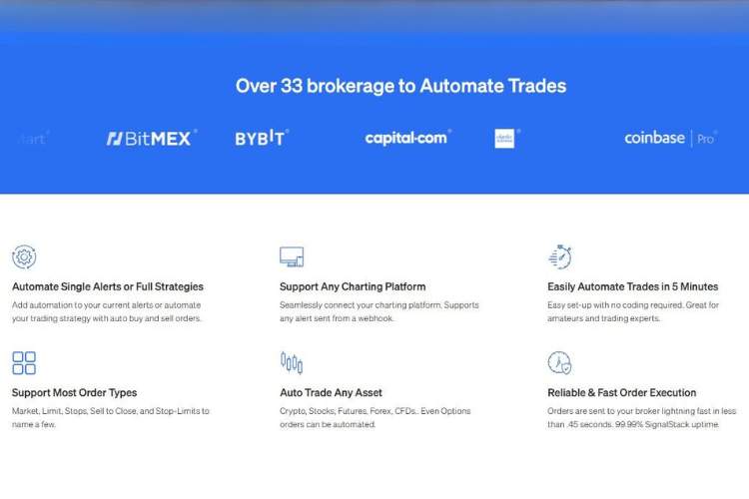This screenshot has height=499, width=749.
Task: Click the 'Over 33 brokerage to Automate Trades' heading
Action: (400, 86)
